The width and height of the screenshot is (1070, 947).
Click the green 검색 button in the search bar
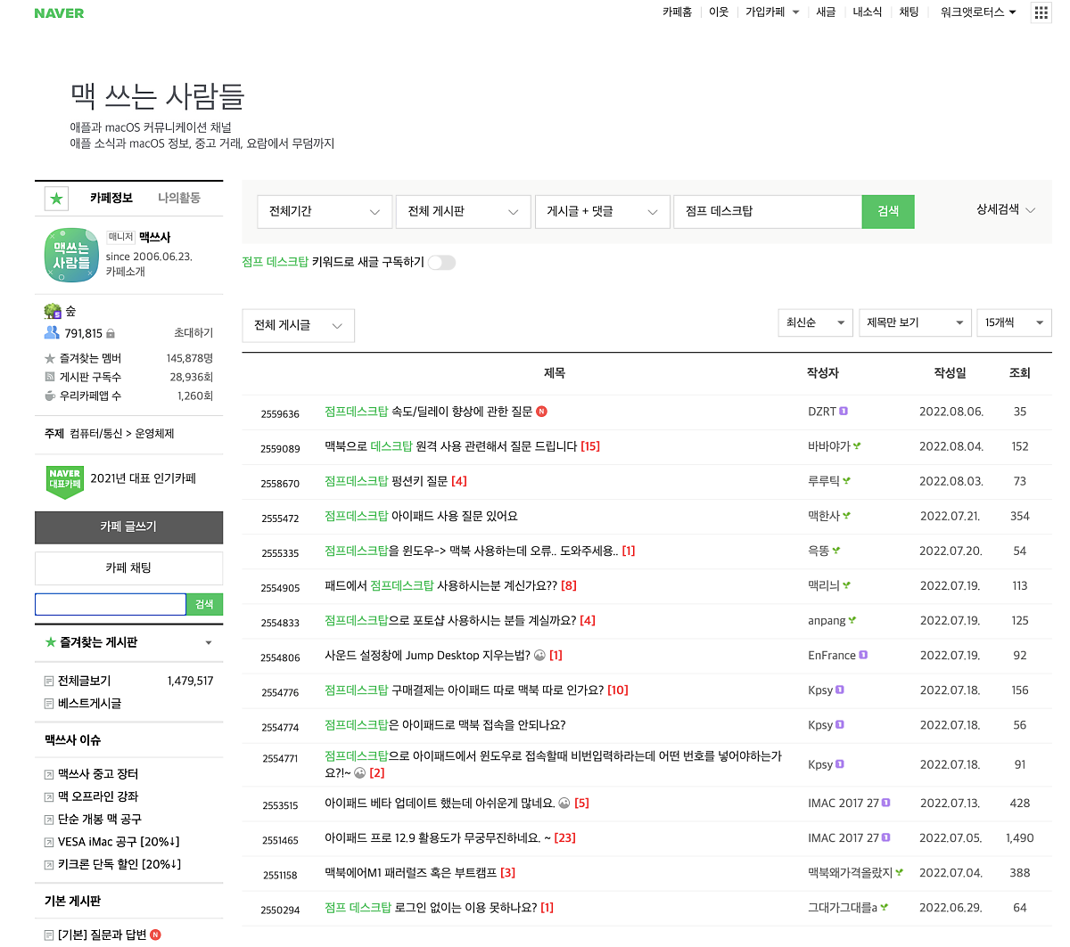[888, 212]
